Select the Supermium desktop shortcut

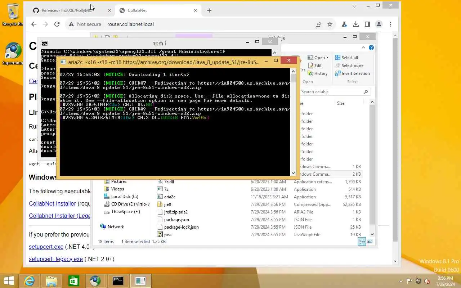pyautogui.click(x=13, y=54)
